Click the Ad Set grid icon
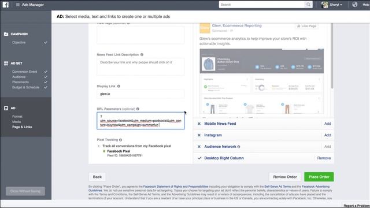Screen dimensions: 370x208 [x=6, y=63]
